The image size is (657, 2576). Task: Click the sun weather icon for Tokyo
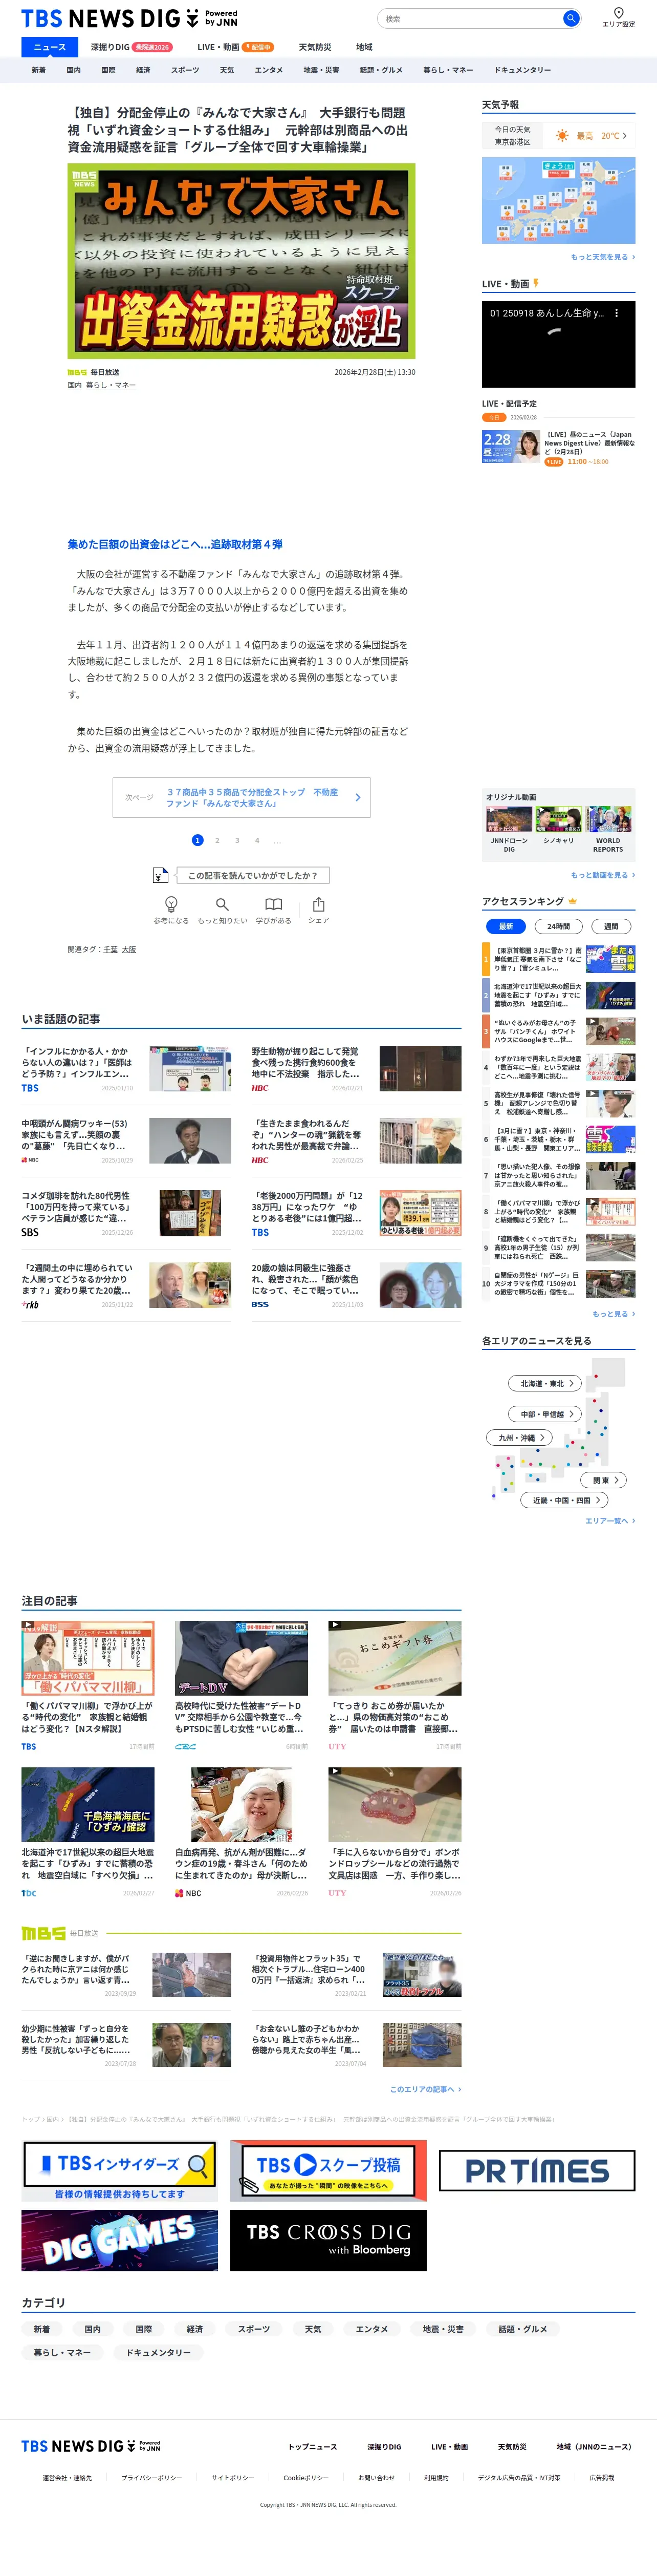[562, 135]
